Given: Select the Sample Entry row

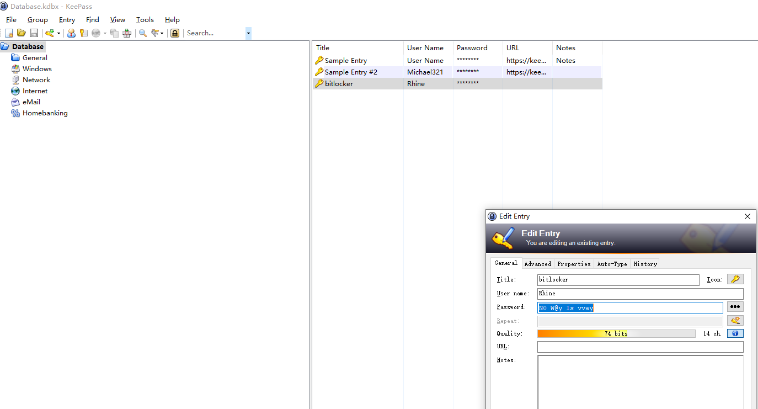Looking at the screenshot, I should (x=457, y=60).
